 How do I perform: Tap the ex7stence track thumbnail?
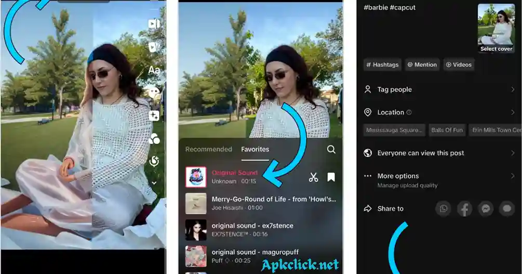point(196,230)
